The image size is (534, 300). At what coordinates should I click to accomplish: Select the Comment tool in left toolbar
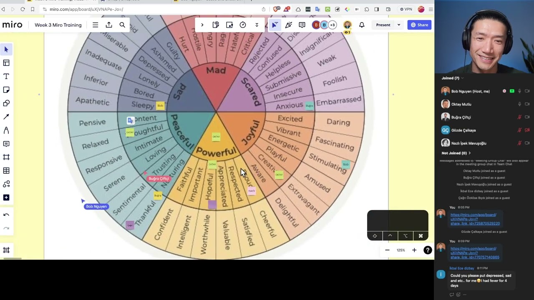[x=6, y=144]
